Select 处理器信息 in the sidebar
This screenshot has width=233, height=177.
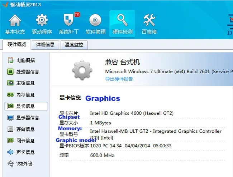pyautogui.click(x=26, y=72)
